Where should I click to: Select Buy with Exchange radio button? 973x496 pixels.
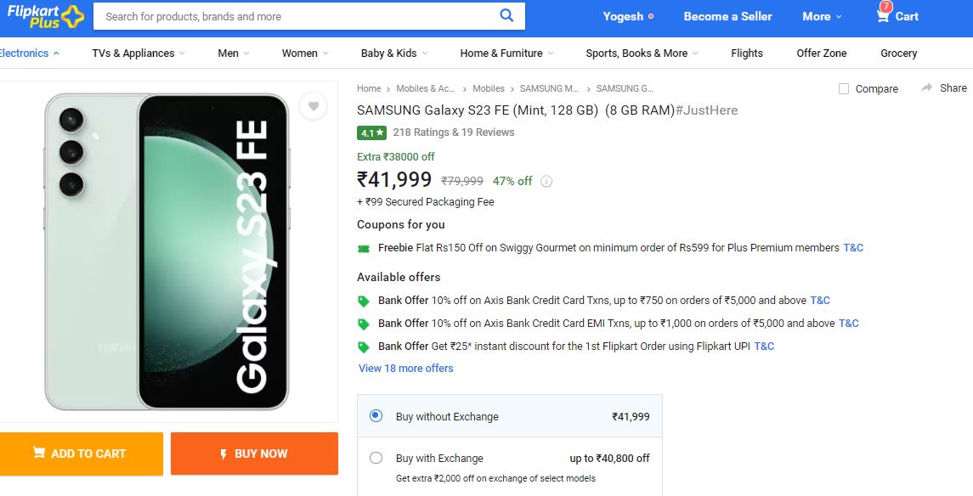[376, 458]
